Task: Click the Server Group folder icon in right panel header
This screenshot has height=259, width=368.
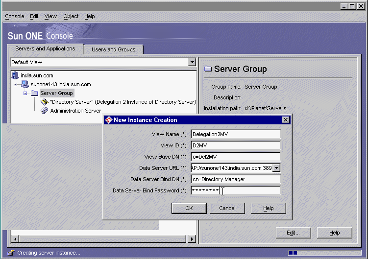Action: 208,69
